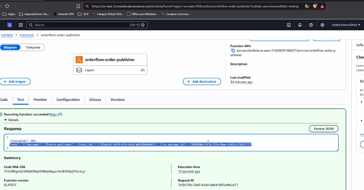
Task: Click the '12 seconds ago' execution time
Action: pos(189,171)
